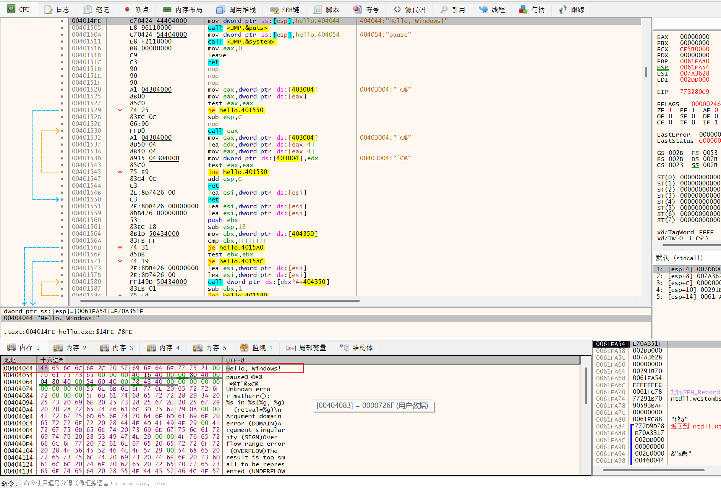Click the memory dump vertical scrollbar
Viewport: 721px width, 488px height.
tap(585, 385)
